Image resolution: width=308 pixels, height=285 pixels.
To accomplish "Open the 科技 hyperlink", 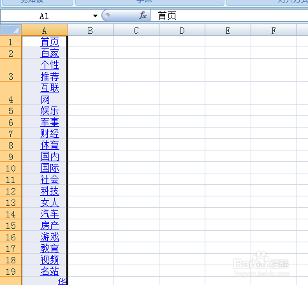I will tap(50, 191).
